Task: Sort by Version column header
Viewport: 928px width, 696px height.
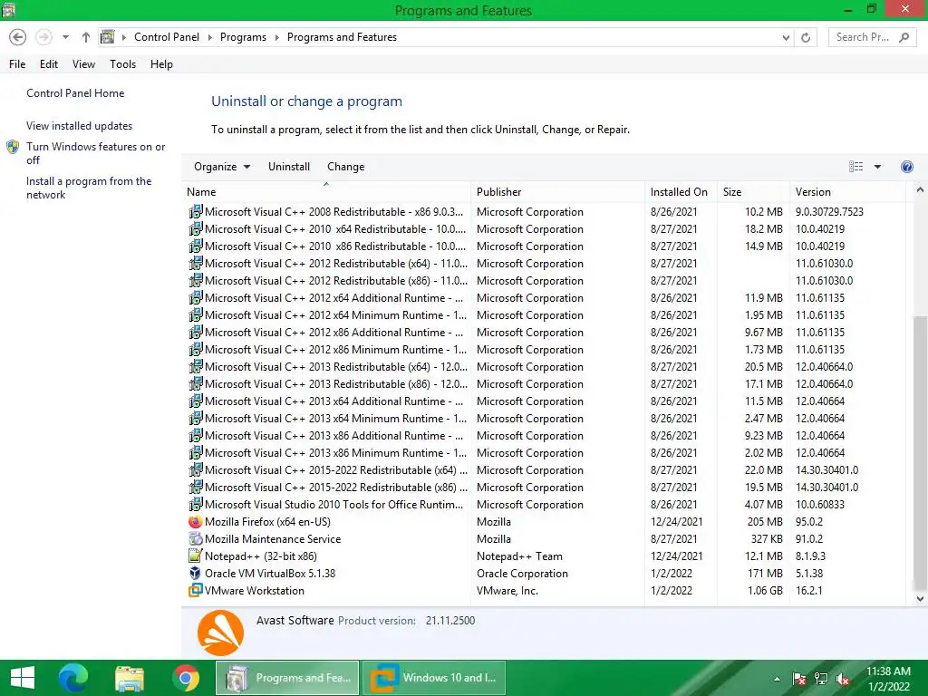Action: [x=847, y=192]
